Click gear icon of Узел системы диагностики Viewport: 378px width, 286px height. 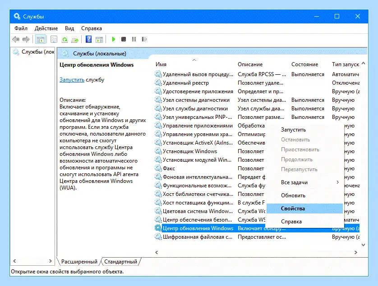pos(158,100)
